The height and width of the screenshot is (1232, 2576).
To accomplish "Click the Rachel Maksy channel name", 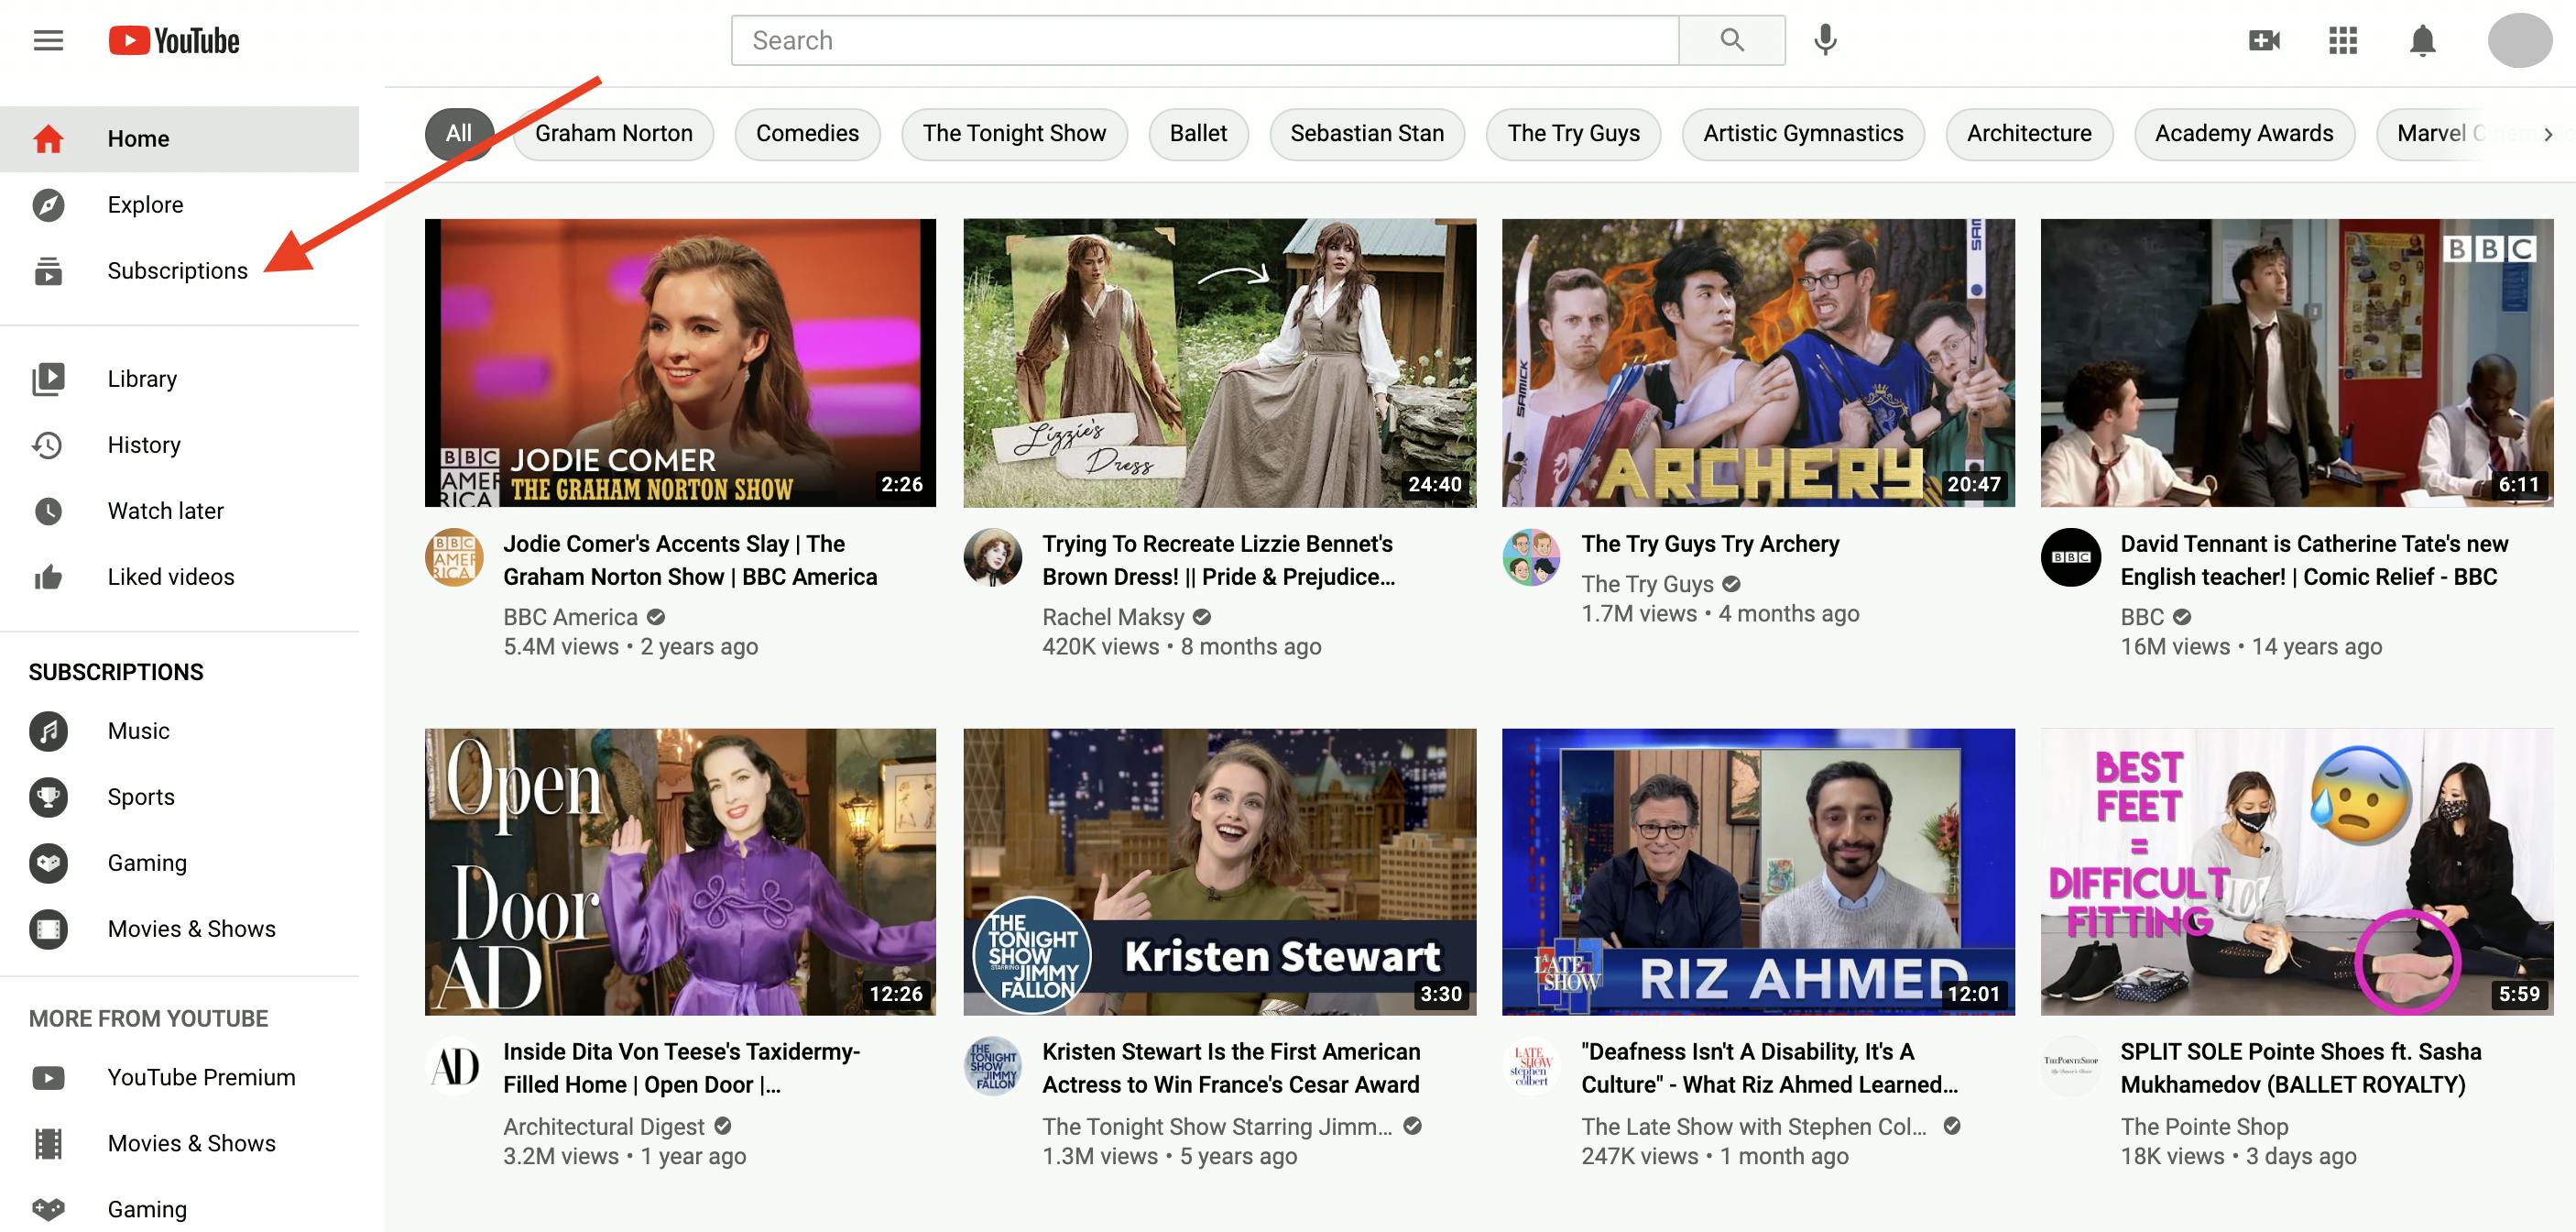I will click(x=1113, y=618).
